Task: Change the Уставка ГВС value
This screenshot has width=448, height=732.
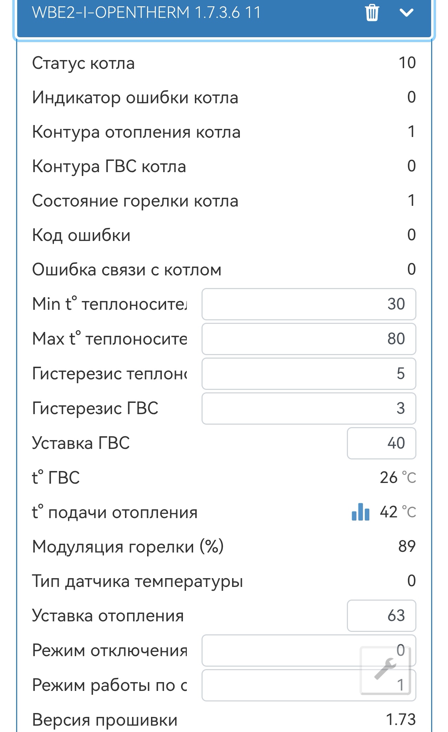Action: tap(381, 443)
